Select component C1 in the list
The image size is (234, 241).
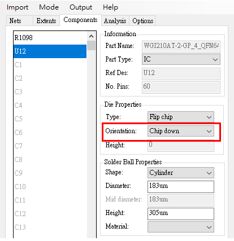(50, 65)
